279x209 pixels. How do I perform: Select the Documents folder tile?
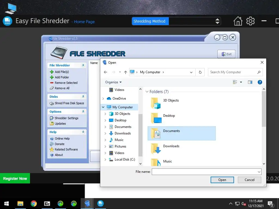point(182,133)
